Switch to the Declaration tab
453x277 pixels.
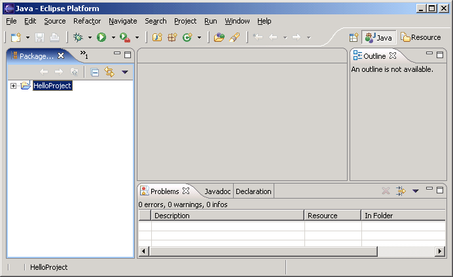[x=253, y=191]
